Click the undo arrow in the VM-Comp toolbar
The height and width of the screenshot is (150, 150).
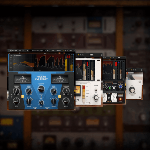pos(20,50)
